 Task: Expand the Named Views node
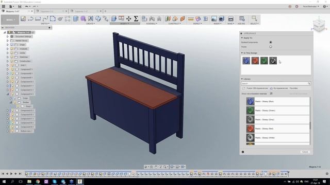pyautogui.click(x=8, y=41)
